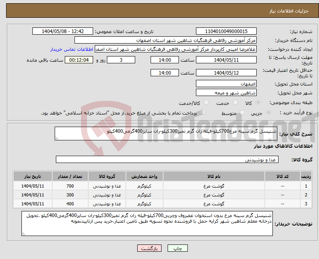Click the نام کالا column header
The width and height of the screenshot is (319, 259).
[x=214, y=176]
